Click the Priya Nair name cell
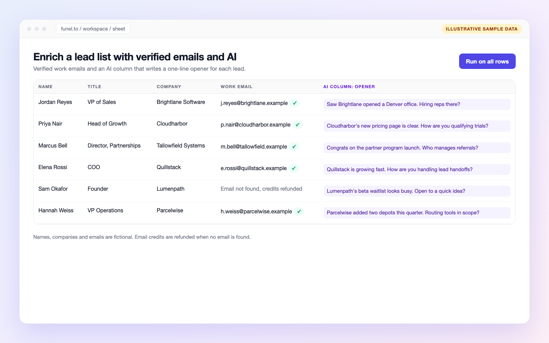549x343 pixels. pyautogui.click(x=50, y=124)
